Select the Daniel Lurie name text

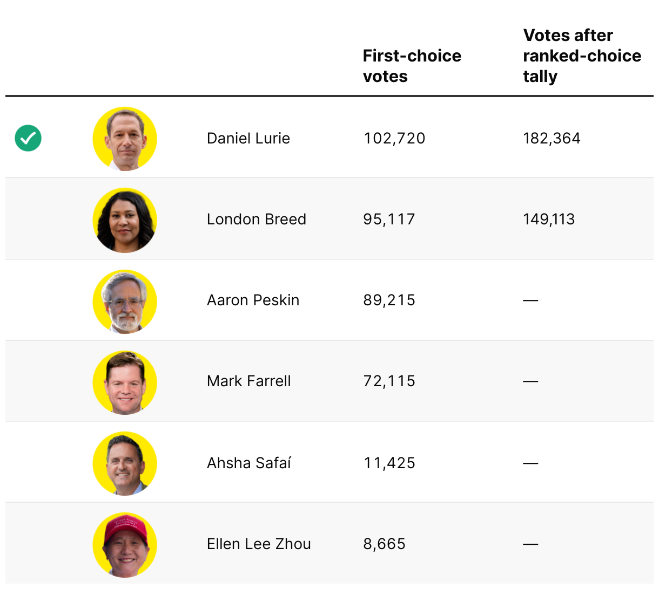(x=248, y=139)
